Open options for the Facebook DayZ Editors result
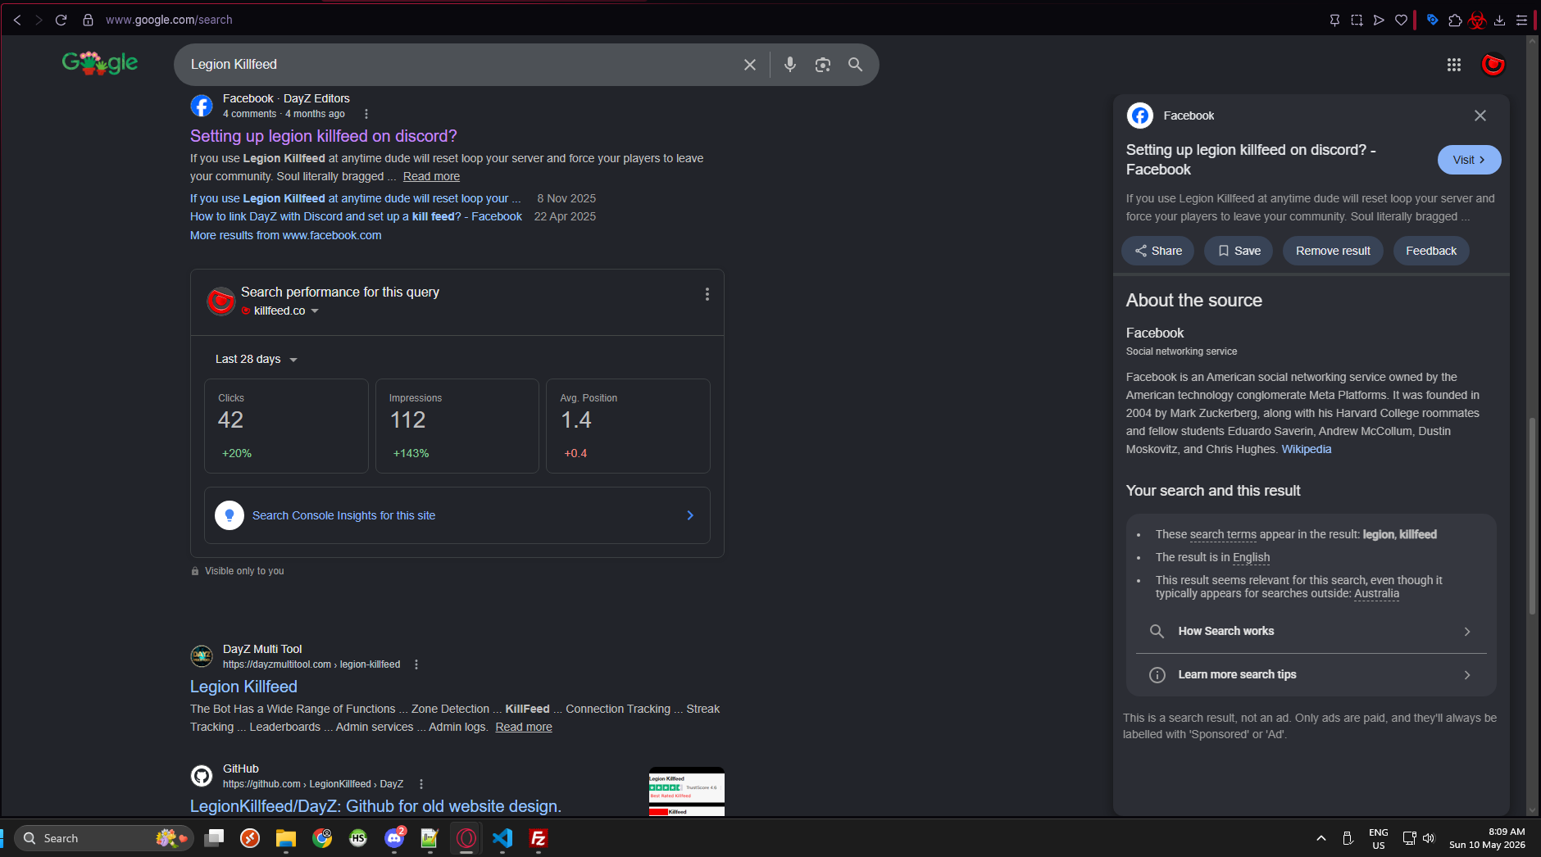Viewport: 1541px width, 857px height. (x=366, y=114)
